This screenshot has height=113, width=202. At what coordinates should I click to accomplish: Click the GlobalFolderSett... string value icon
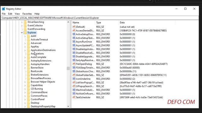(74, 75)
